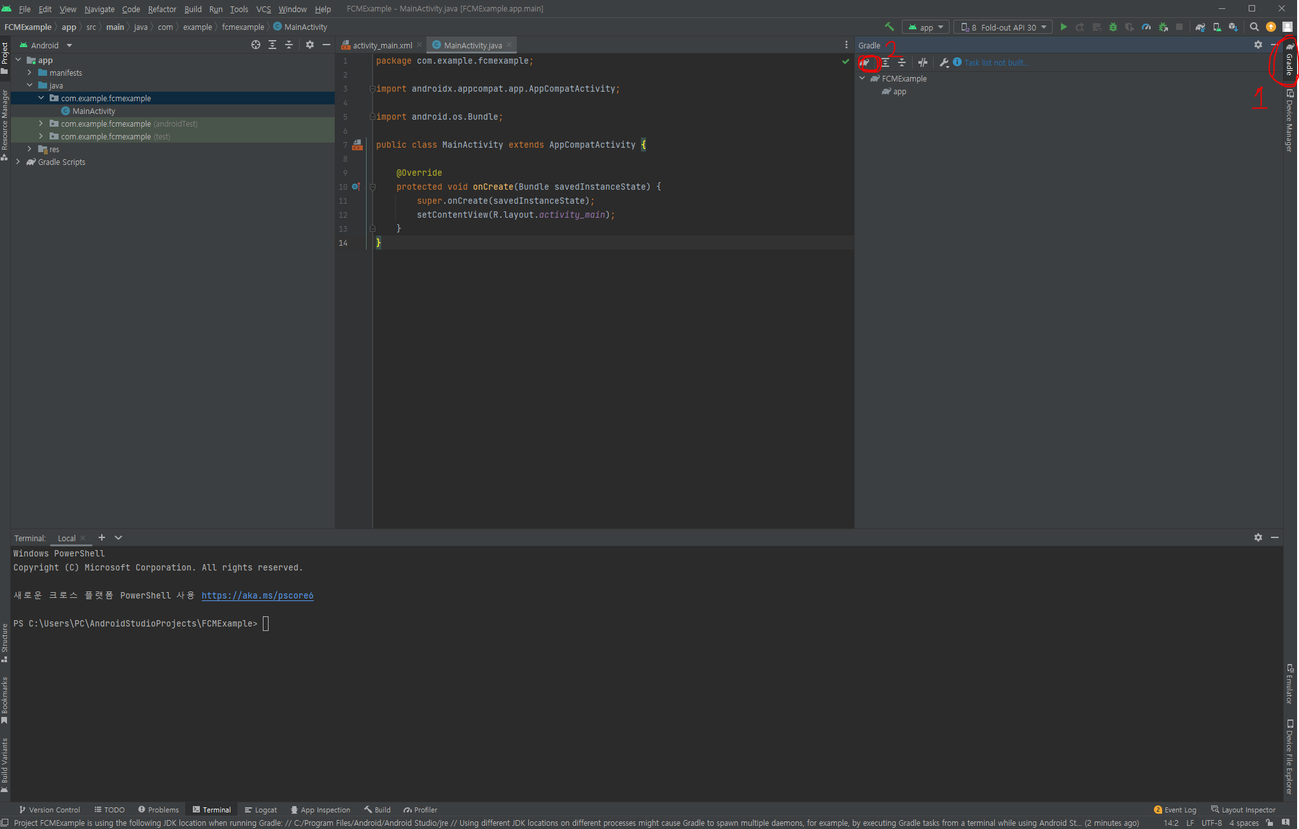This screenshot has width=1299, height=829.
Task: Open the Fold-out API 30 device dropdown
Action: 1004,27
